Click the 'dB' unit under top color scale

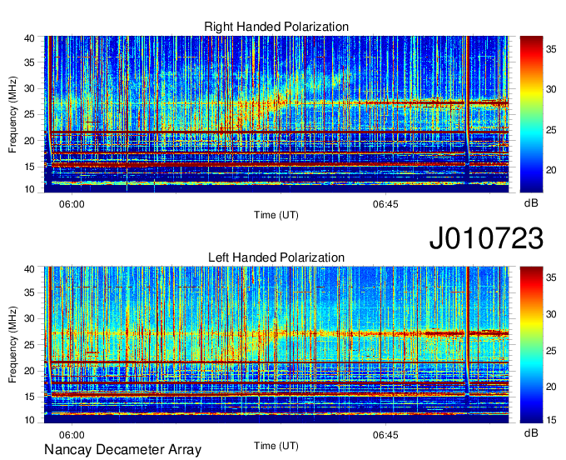coord(531,203)
